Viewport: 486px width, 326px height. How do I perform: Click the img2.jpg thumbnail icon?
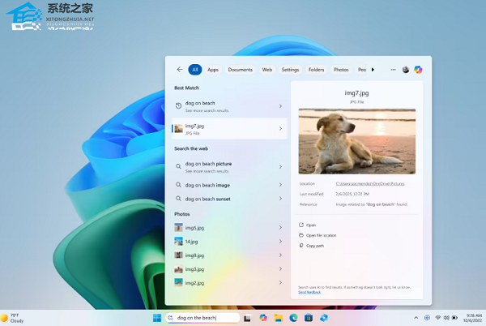(178, 282)
